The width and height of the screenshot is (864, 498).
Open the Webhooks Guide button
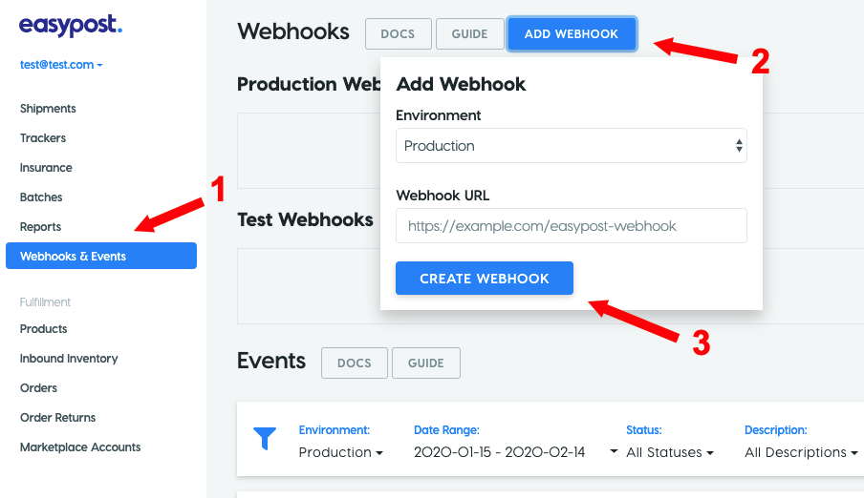point(470,34)
